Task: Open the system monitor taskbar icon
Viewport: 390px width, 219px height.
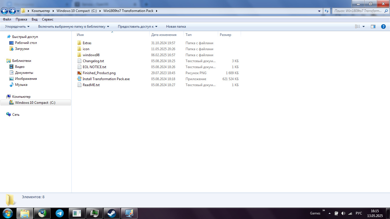Action: [94, 213]
